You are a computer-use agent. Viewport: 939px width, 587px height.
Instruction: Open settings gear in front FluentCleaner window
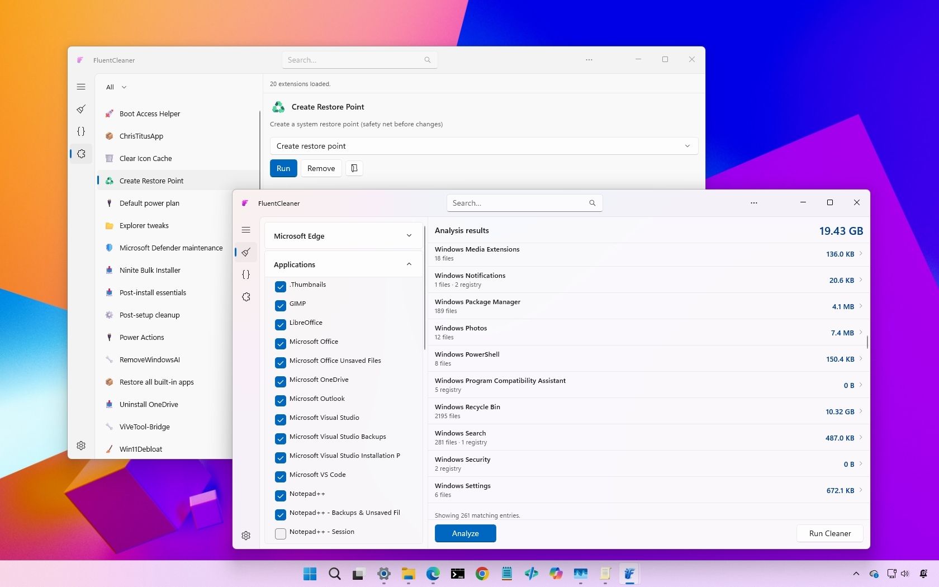tap(246, 536)
